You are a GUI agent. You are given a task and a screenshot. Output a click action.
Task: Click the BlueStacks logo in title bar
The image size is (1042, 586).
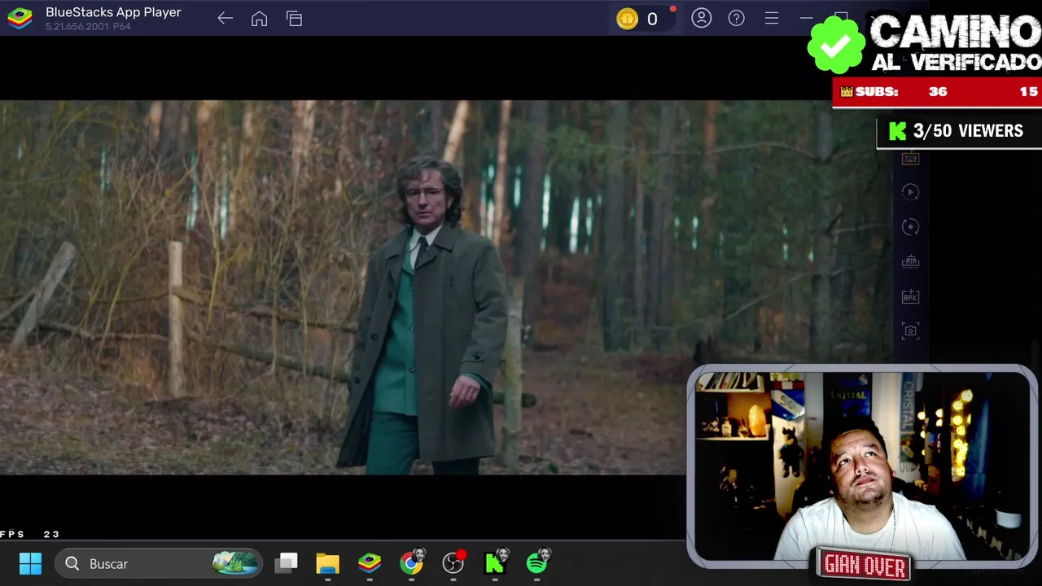[20, 19]
